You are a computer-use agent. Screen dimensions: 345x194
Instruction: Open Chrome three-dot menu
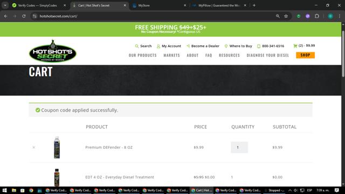click(339, 16)
